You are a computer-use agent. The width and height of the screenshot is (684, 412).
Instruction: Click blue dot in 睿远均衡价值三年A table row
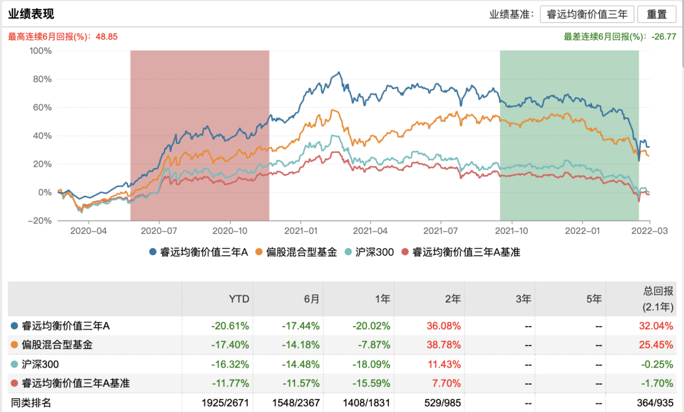(x=14, y=326)
